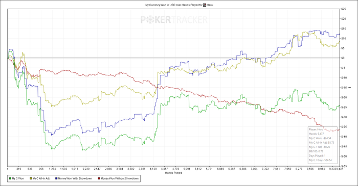
Task: Select 'Money Won With Showdown' legend label
Action: (x=75, y=179)
